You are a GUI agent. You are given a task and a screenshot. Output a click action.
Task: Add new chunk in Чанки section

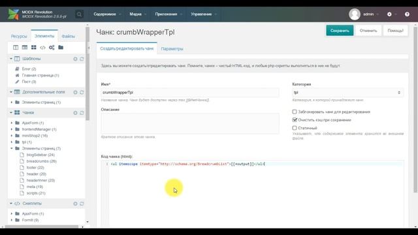75,113
